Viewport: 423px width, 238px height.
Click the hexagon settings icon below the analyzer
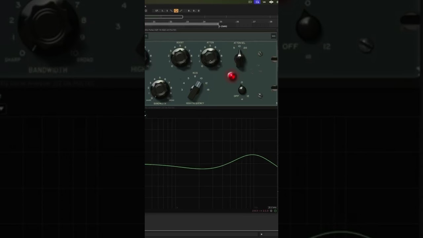point(271,211)
